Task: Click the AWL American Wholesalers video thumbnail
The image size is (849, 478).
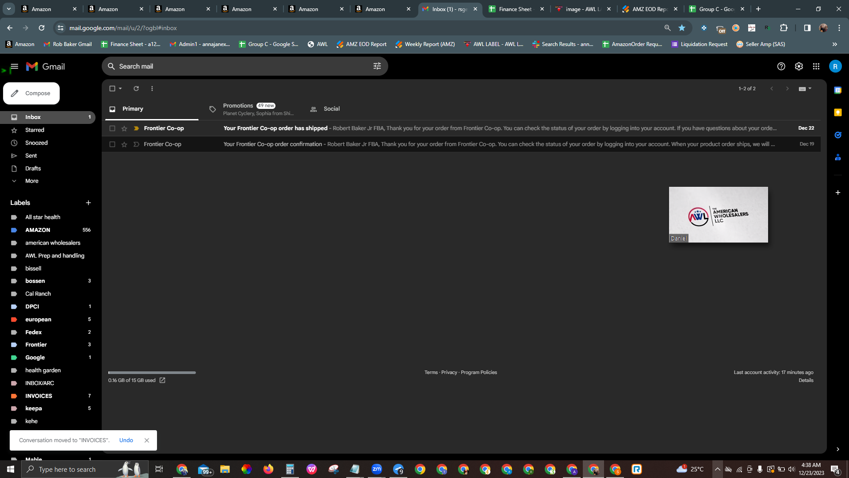Action: click(718, 215)
